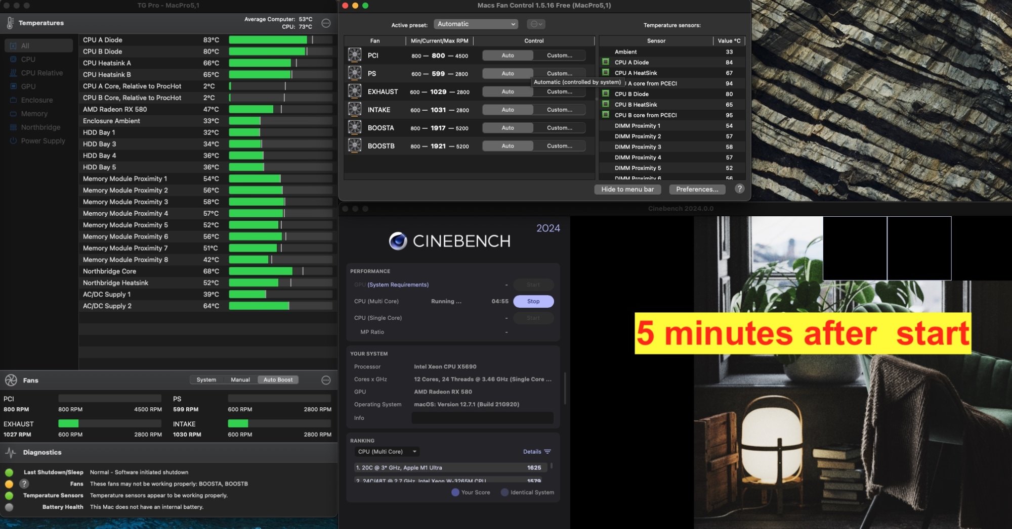Select the All sensors category in TG Pro
Screen dimensions: 1012x529
pyautogui.click(x=38, y=45)
